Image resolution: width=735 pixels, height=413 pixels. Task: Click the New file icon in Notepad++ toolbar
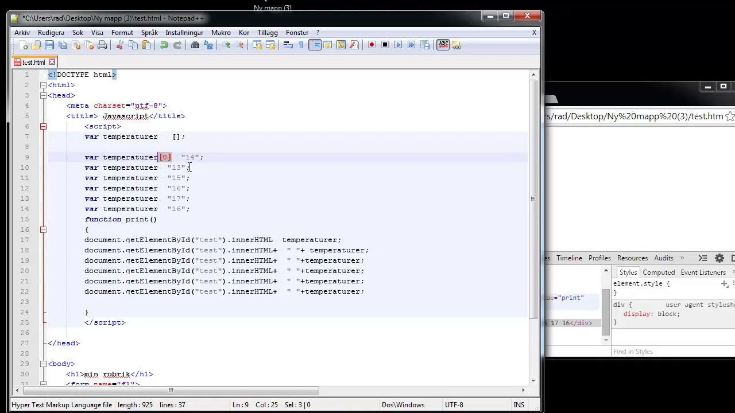pos(23,45)
